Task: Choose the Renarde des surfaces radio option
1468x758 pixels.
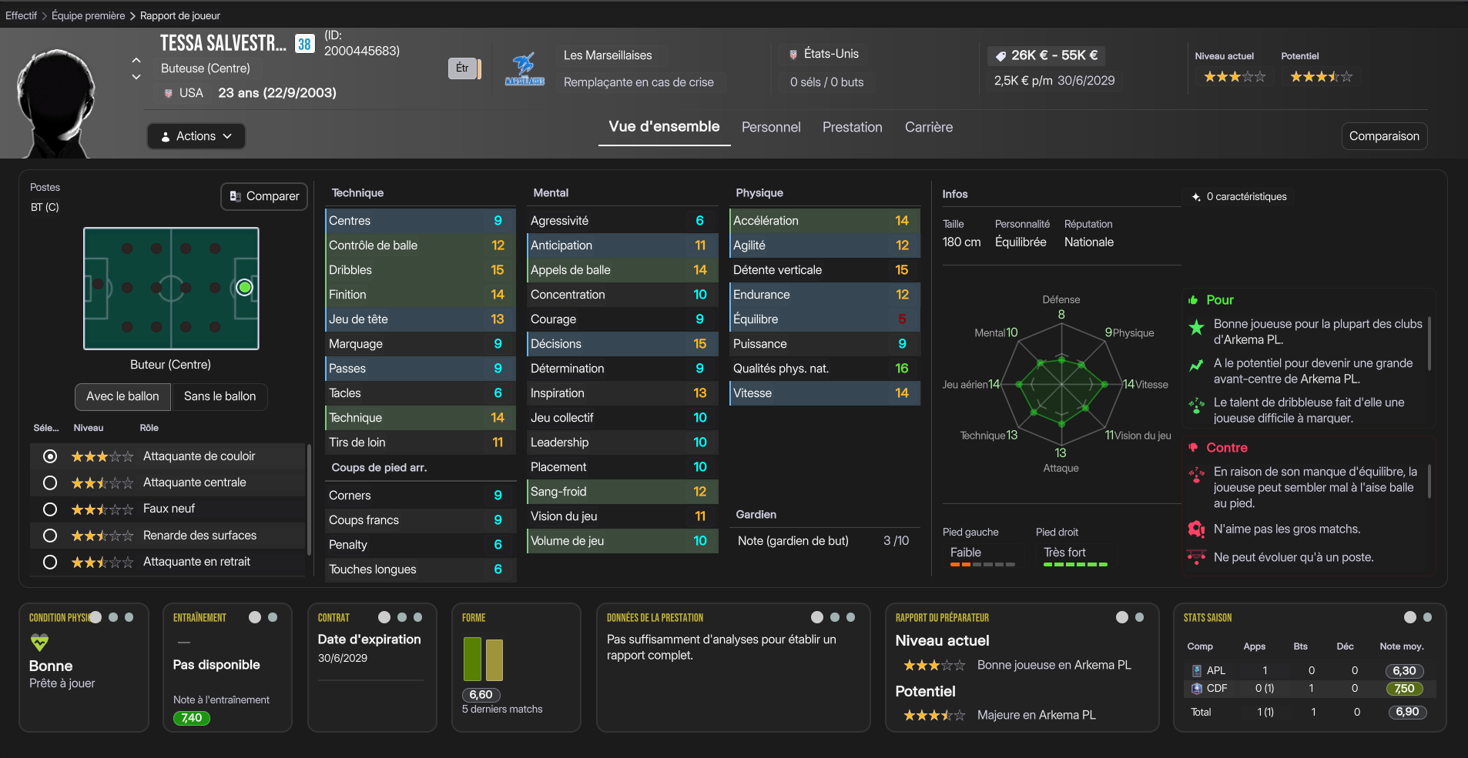Action: coord(50,536)
